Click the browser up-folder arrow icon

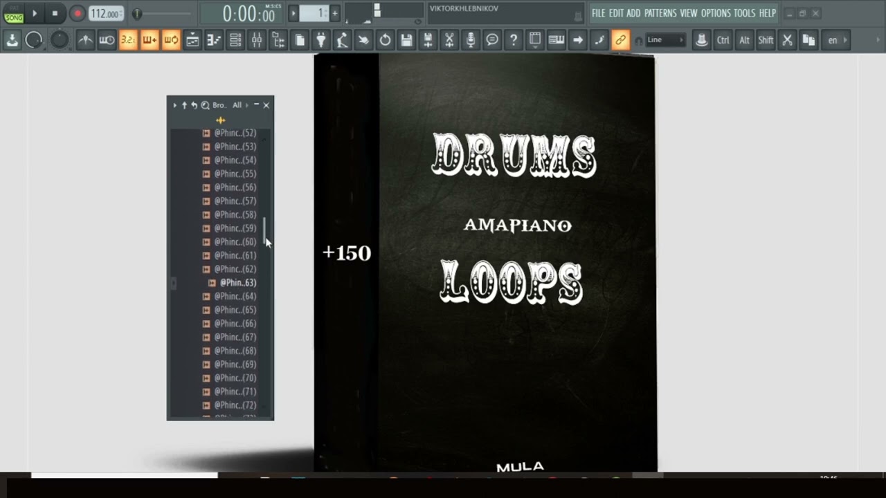pyautogui.click(x=184, y=105)
